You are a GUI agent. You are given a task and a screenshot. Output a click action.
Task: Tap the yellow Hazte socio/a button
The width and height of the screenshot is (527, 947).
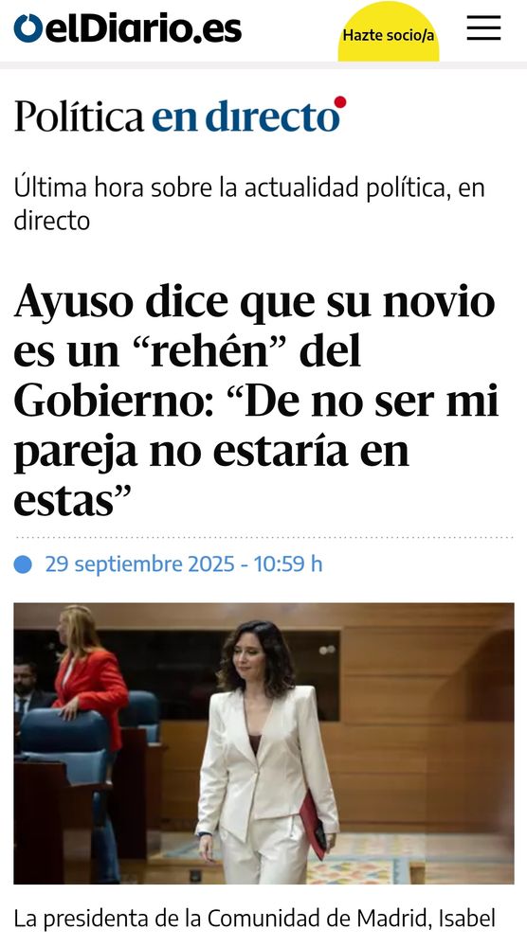pos(389,34)
